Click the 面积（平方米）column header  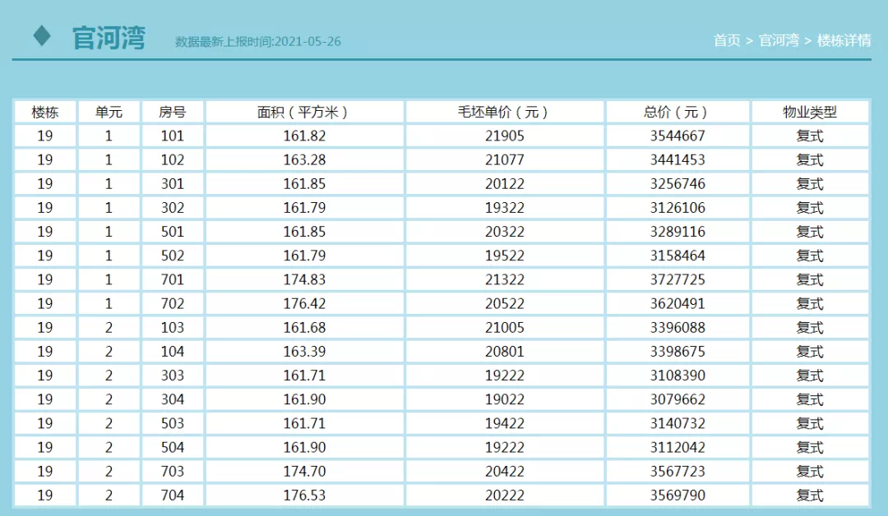coord(304,112)
